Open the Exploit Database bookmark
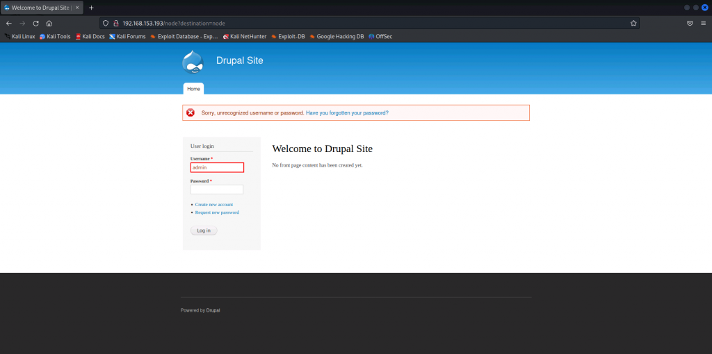This screenshot has height=354, width=712. pyautogui.click(x=184, y=36)
